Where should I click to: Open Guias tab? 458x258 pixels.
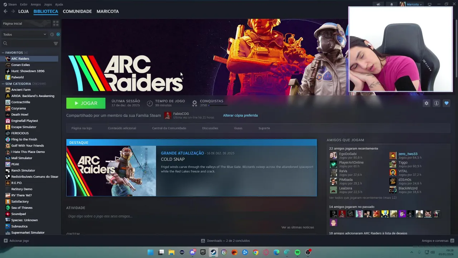click(238, 128)
